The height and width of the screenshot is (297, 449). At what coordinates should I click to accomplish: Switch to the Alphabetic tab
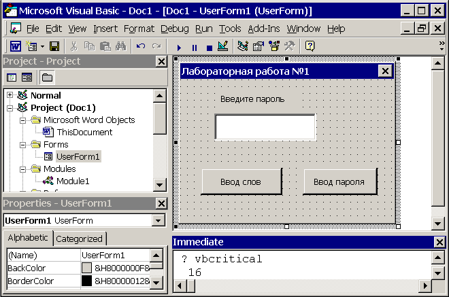click(x=28, y=238)
